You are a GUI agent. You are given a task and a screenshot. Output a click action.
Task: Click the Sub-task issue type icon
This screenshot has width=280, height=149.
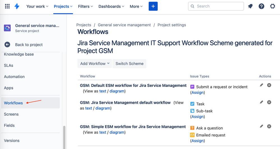coord(192,111)
